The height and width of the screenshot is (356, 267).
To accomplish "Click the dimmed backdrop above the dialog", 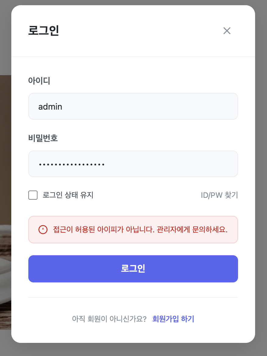I will (133, 2).
